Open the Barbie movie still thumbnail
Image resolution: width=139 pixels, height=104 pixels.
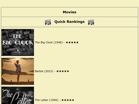(x=18, y=71)
